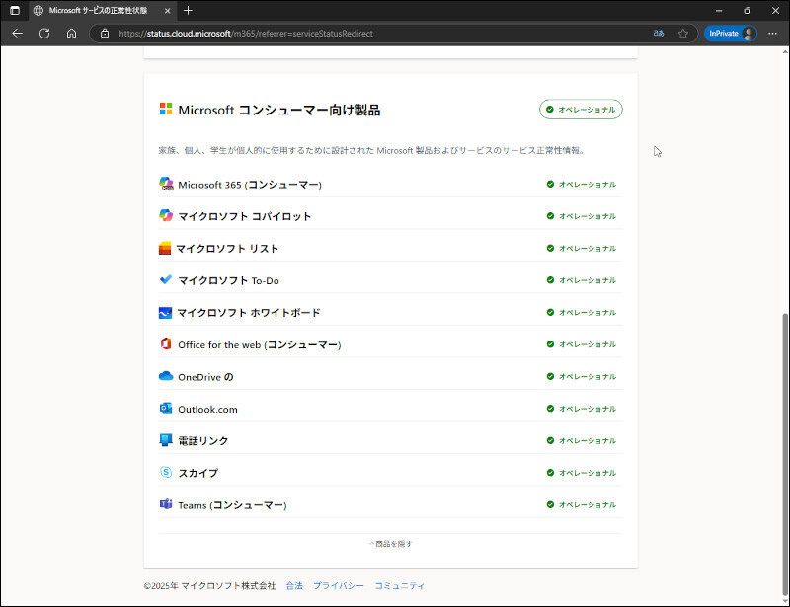Open the tab actions menu icon
Image resolution: width=790 pixels, height=607 pixels.
click(15, 10)
